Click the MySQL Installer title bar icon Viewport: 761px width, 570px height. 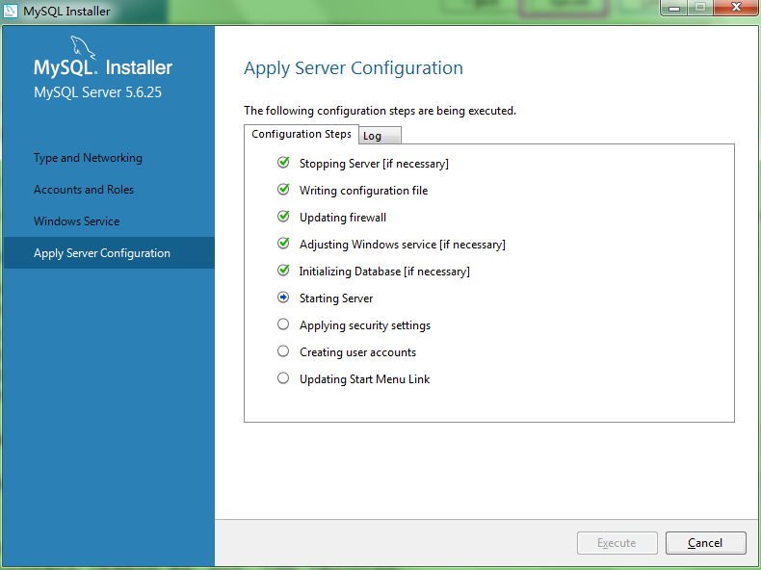pyautogui.click(x=11, y=11)
